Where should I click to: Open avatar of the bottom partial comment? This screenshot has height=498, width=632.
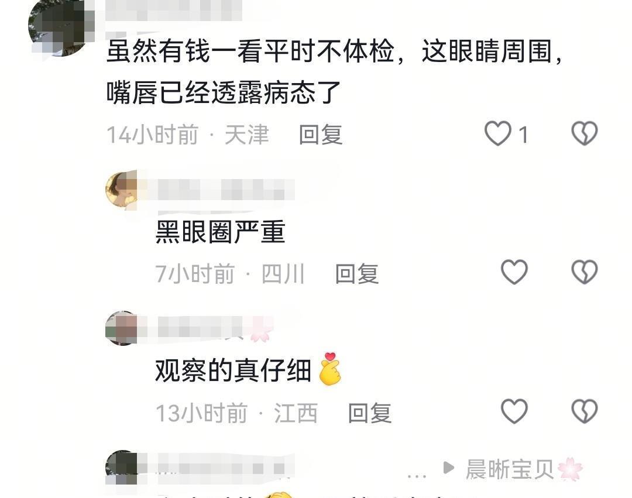tap(121, 468)
